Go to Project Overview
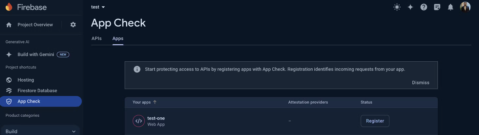This screenshot has height=135, width=479. coord(35,25)
